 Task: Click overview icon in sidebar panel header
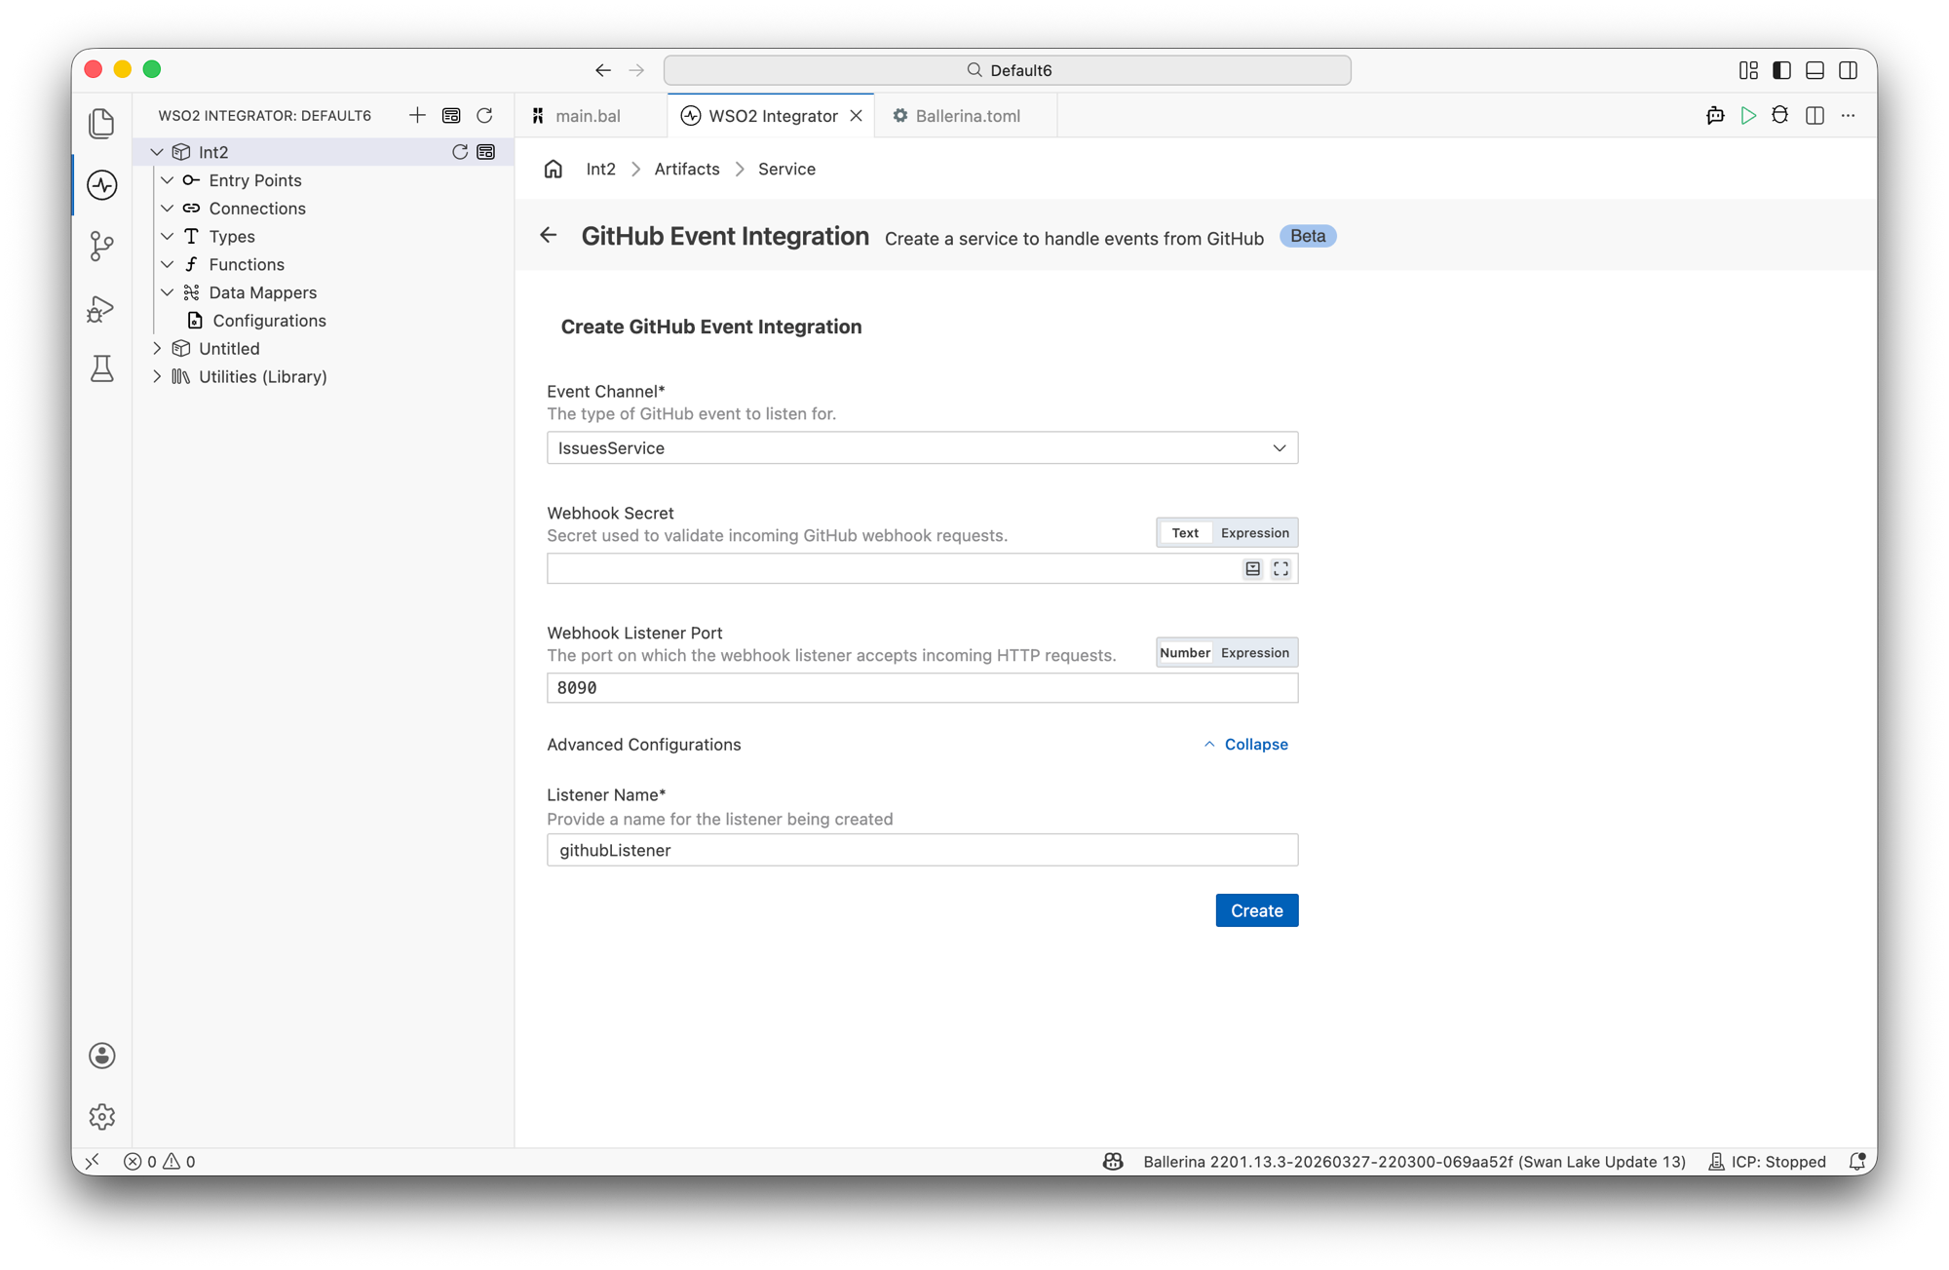pyautogui.click(x=451, y=115)
